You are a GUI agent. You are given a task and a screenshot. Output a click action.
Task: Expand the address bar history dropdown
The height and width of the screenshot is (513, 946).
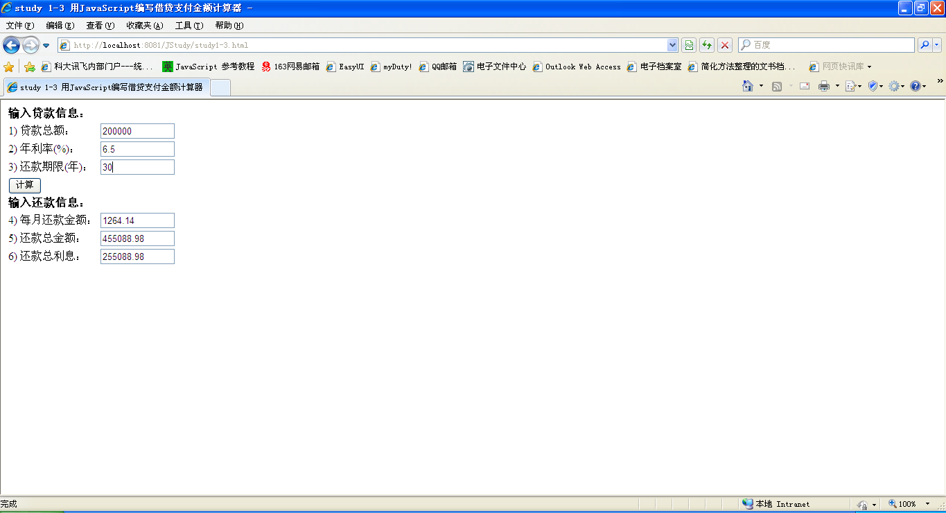672,45
